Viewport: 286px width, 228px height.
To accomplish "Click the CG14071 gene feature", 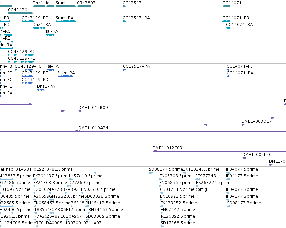I will coord(226,6).
